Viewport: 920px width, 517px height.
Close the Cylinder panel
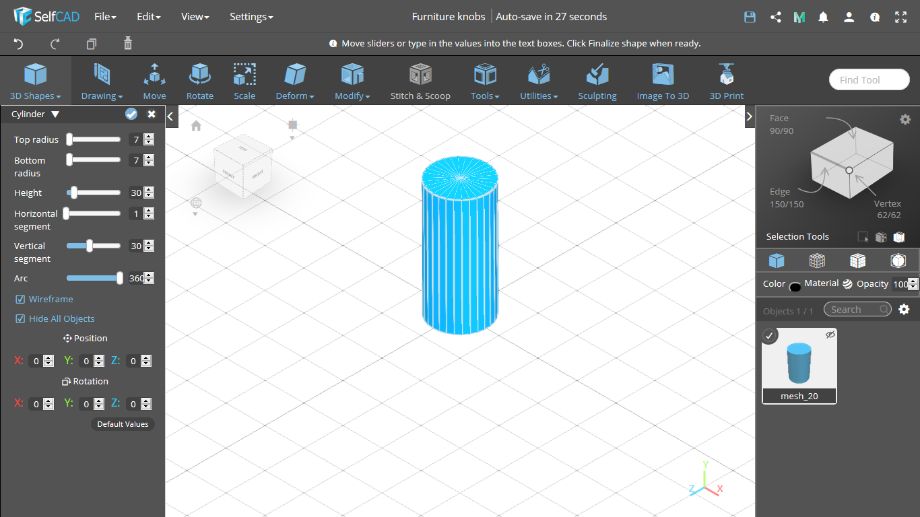pyautogui.click(x=152, y=114)
